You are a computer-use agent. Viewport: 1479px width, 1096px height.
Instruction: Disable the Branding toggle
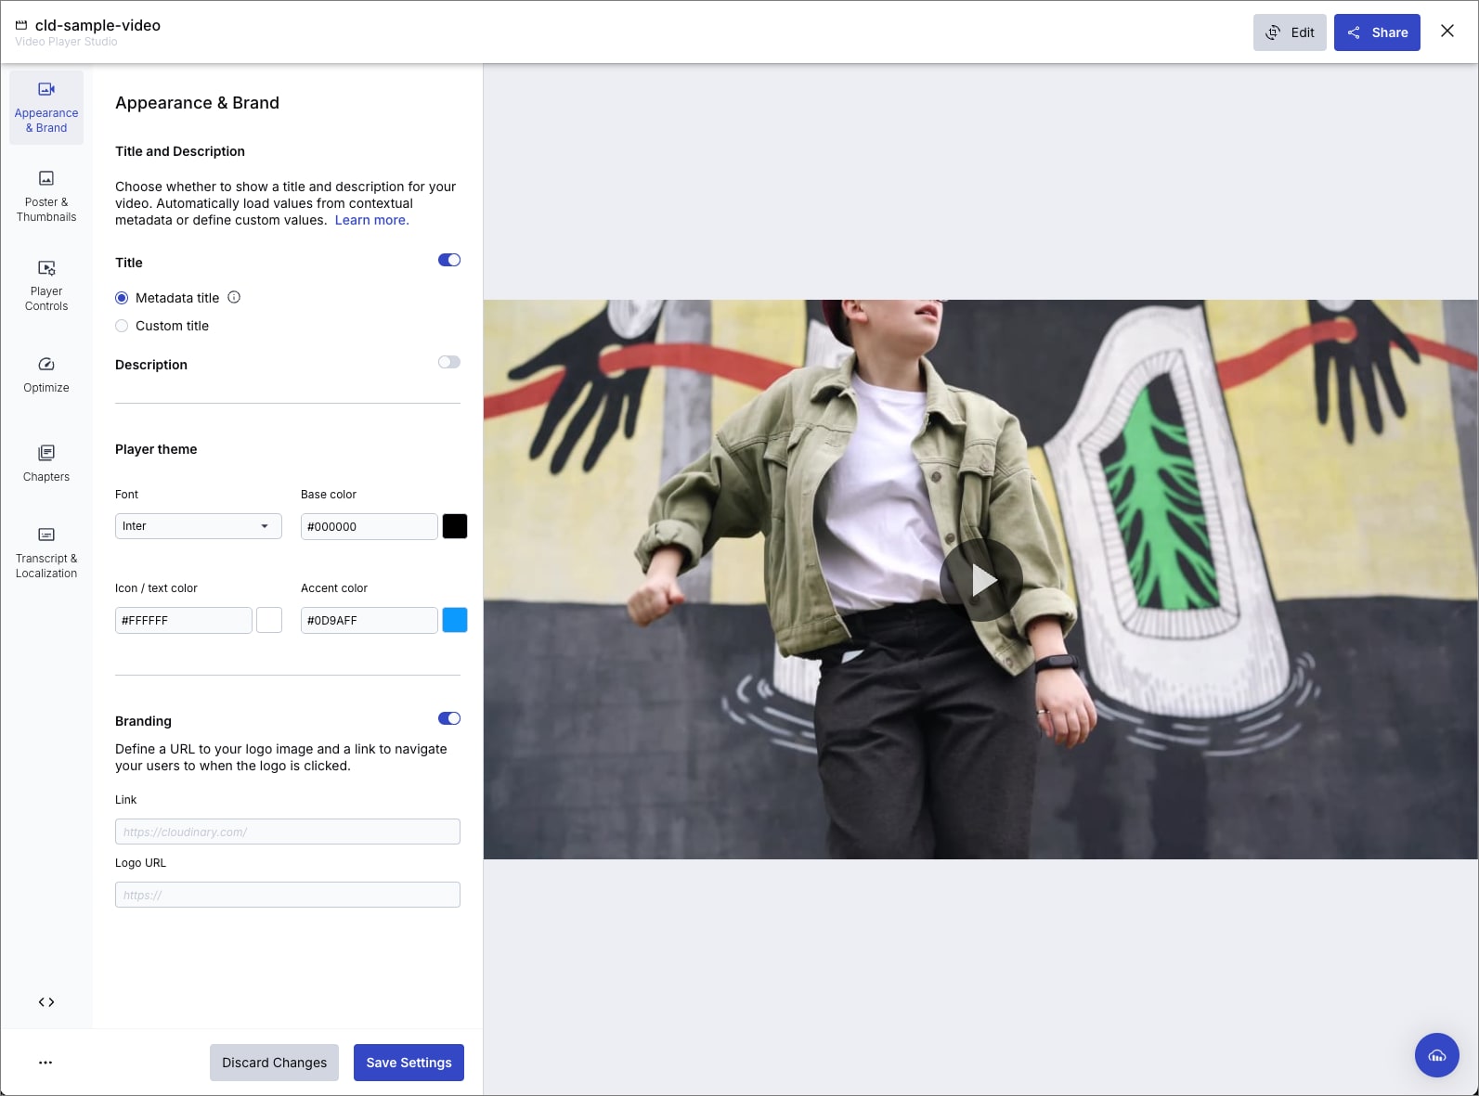click(x=449, y=718)
